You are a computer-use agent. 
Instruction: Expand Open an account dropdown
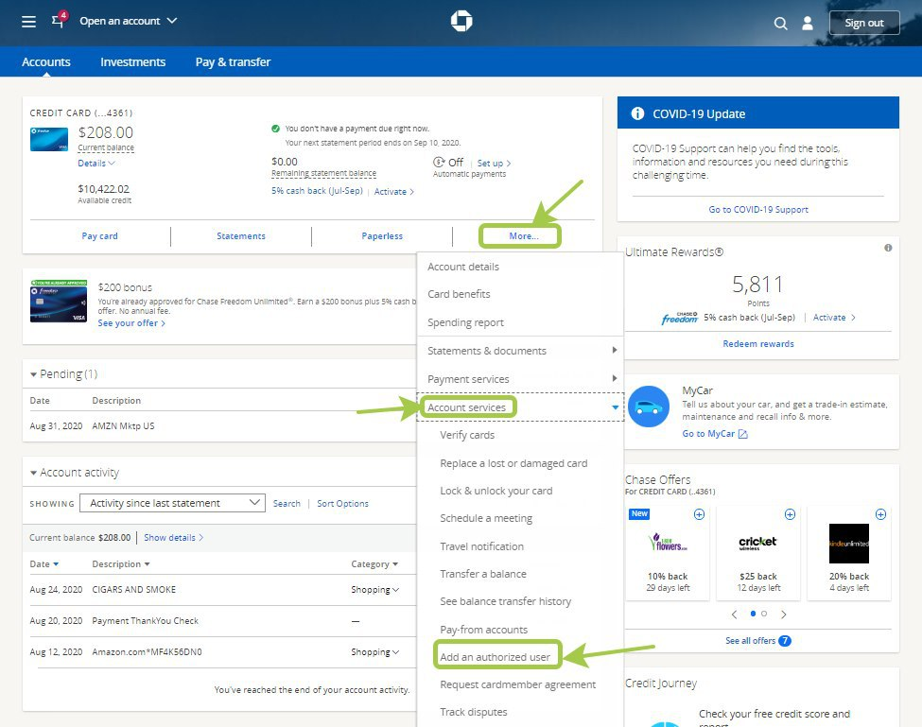click(129, 21)
